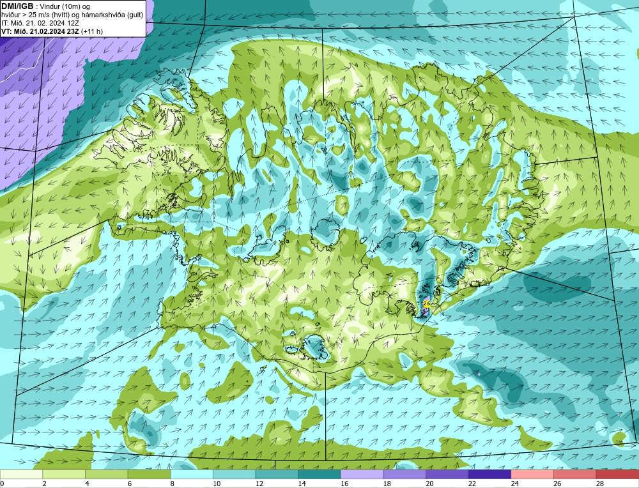
Task: Click the scale label "22"
Action: [x=472, y=484]
